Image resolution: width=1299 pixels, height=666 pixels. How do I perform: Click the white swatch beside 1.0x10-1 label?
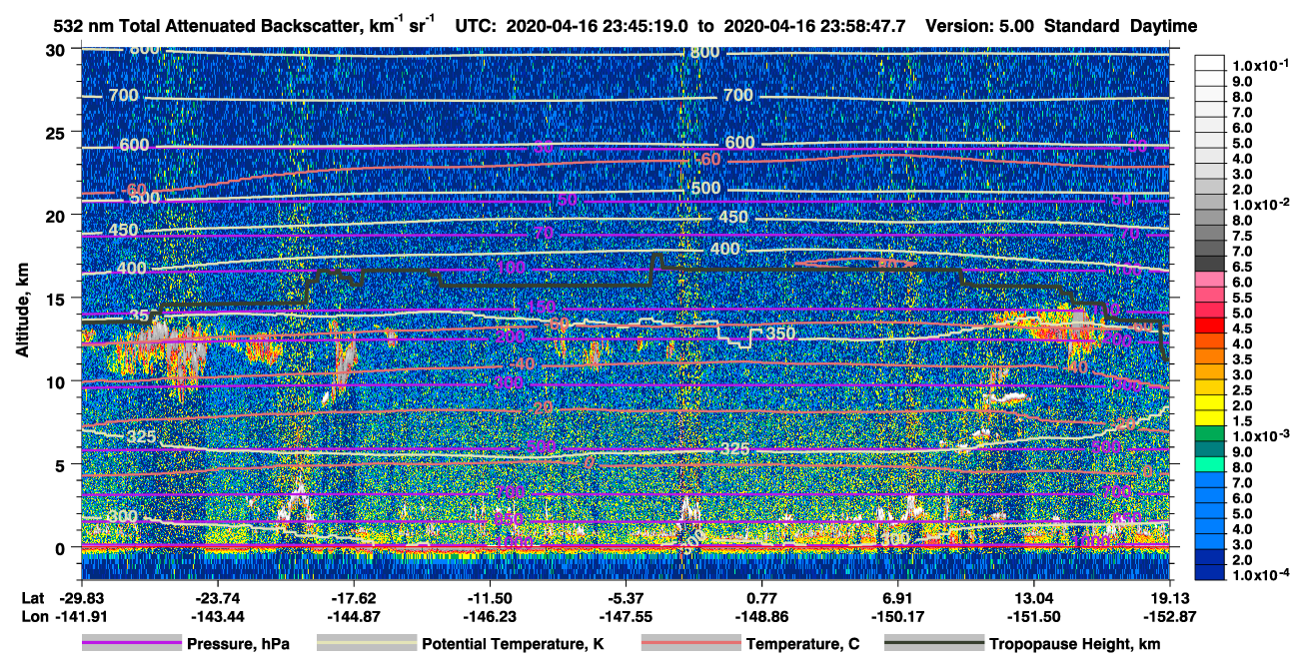[1208, 64]
